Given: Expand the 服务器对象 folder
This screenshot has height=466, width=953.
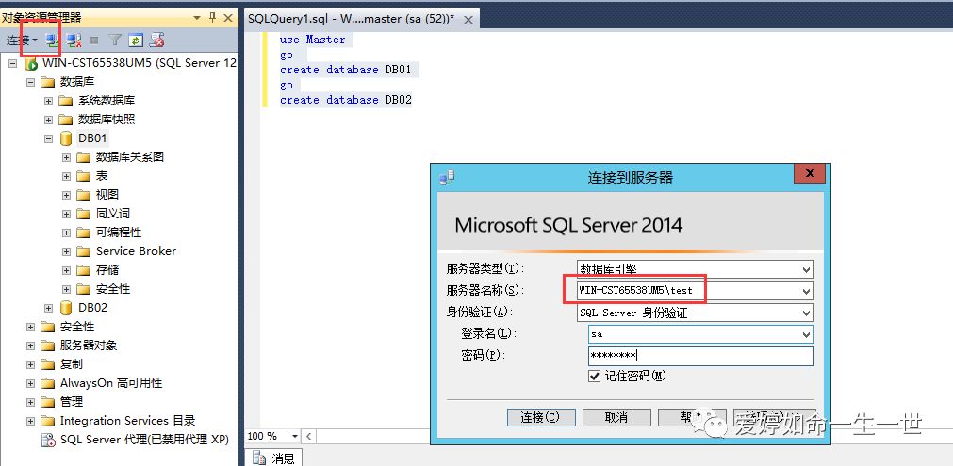Looking at the screenshot, I should (x=30, y=345).
